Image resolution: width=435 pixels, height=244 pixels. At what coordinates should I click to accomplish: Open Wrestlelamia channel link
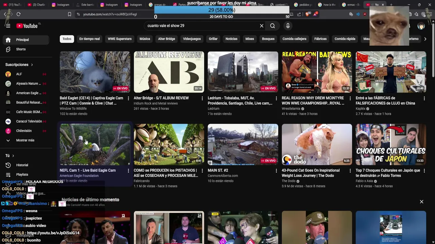pos(291,109)
